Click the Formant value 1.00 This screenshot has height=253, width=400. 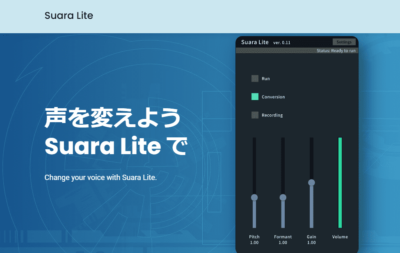[x=283, y=242]
